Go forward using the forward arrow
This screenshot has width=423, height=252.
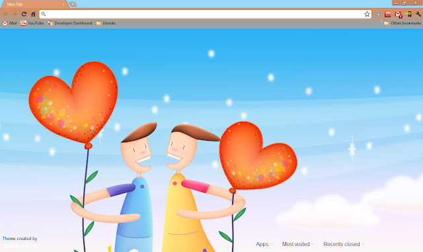pyautogui.click(x=15, y=14)
